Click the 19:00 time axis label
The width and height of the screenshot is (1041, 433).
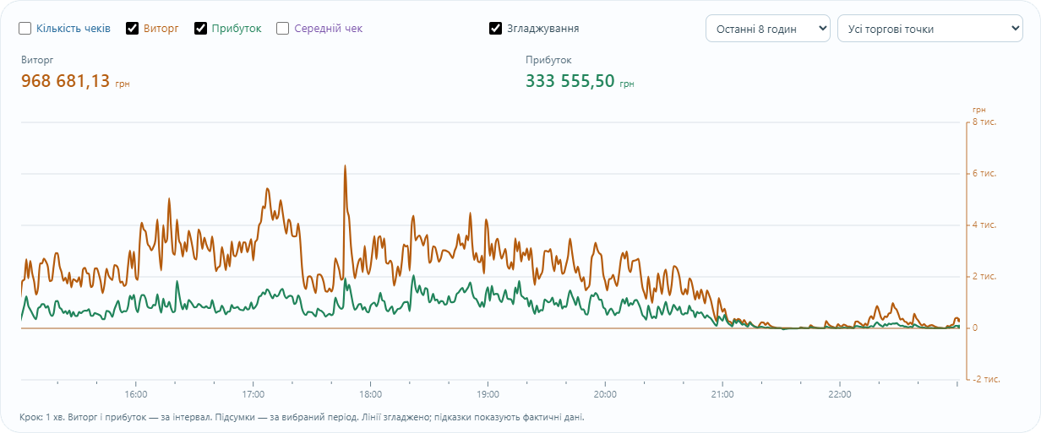tap(488, 394)
